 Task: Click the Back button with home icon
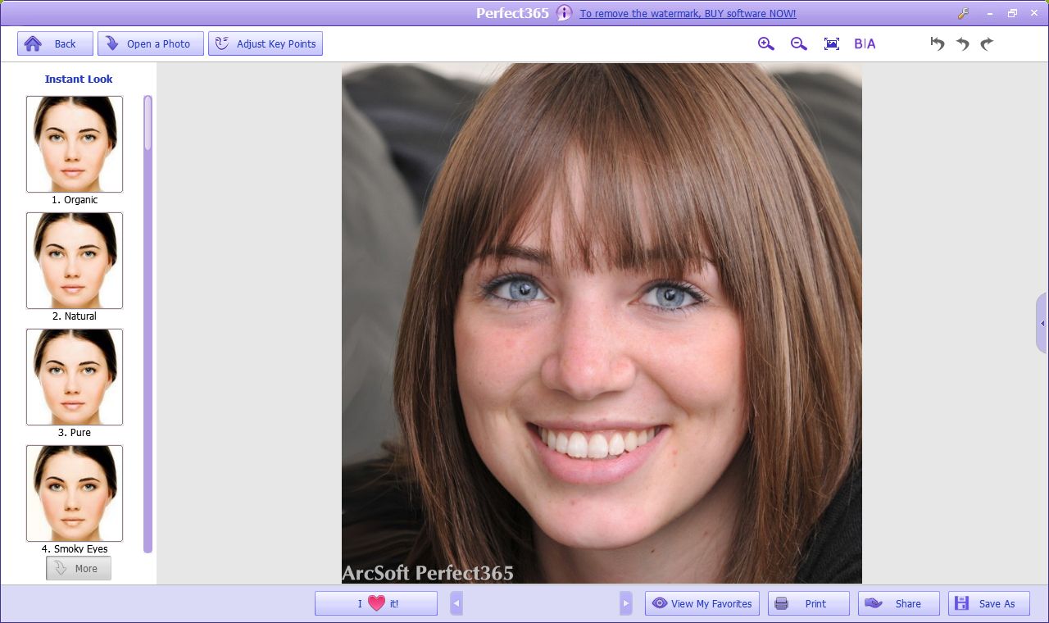click(54, 43)
